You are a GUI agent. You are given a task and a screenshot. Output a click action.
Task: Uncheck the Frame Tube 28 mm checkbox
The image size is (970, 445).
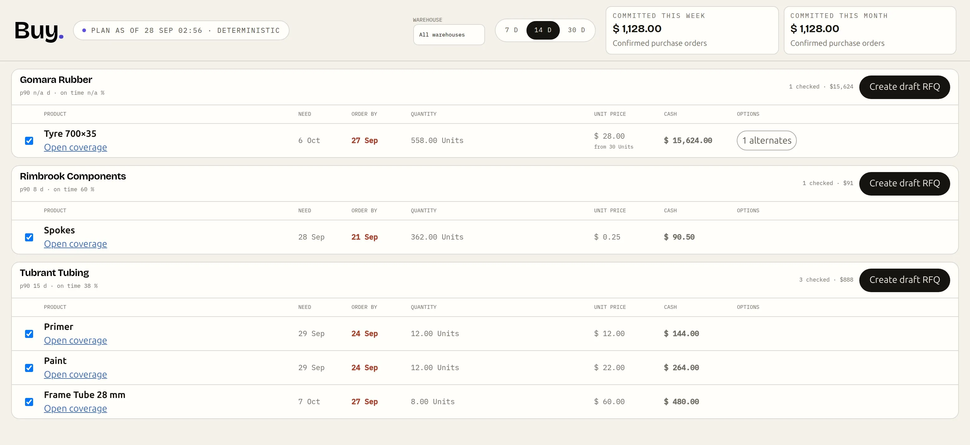pyautogui.click(x=29, y=402)
